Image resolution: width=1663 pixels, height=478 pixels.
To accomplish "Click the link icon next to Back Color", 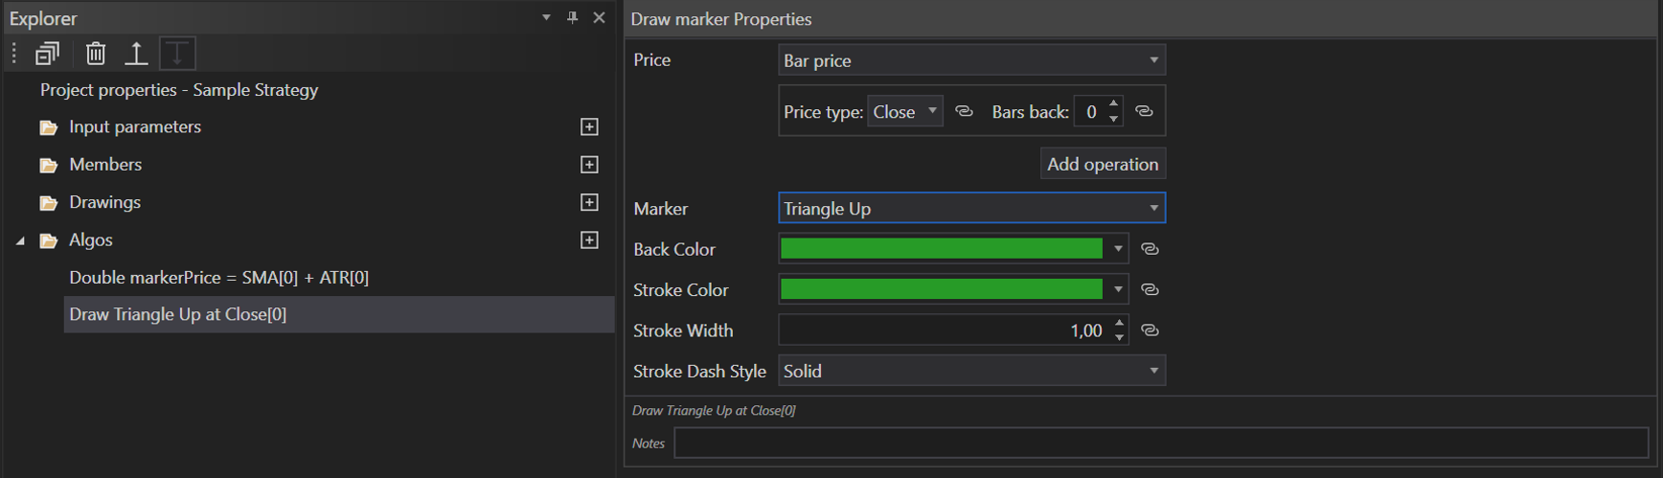I will [1150, 249].
